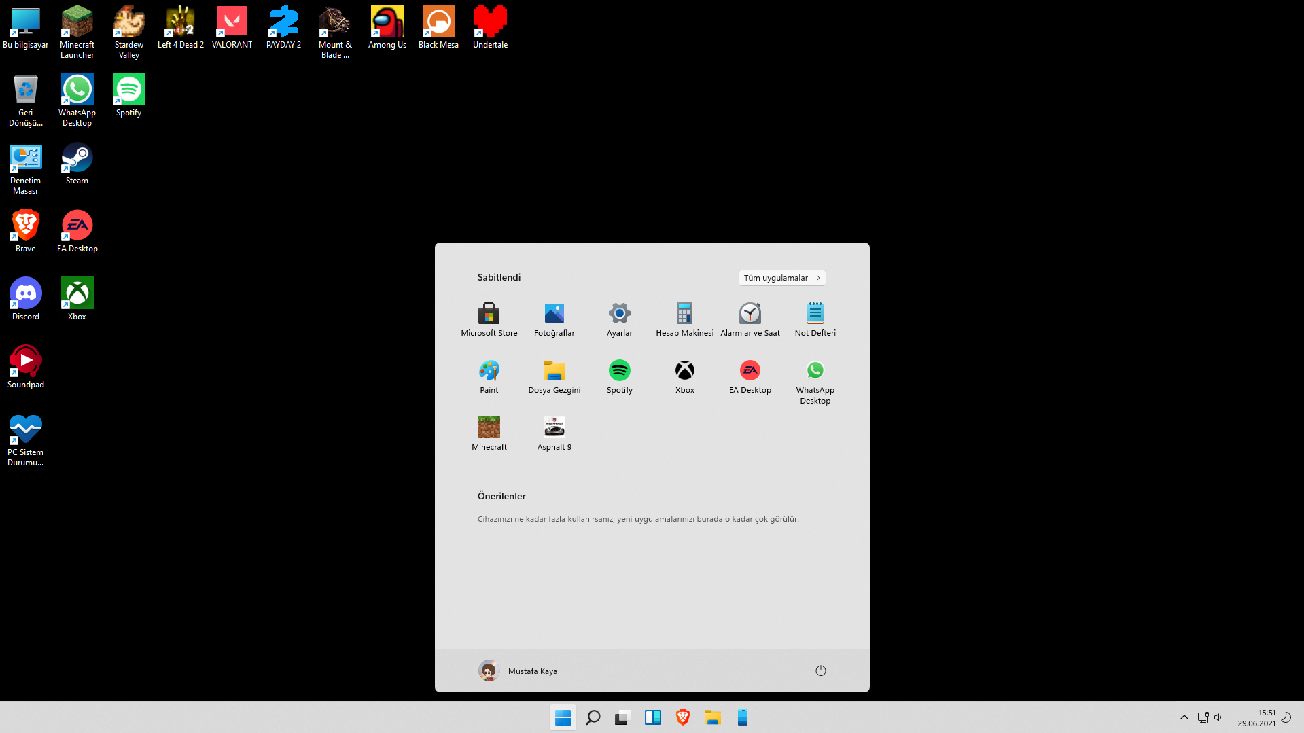Open notification center moon icon
1304x733 pixels.
click(1286, 717)
